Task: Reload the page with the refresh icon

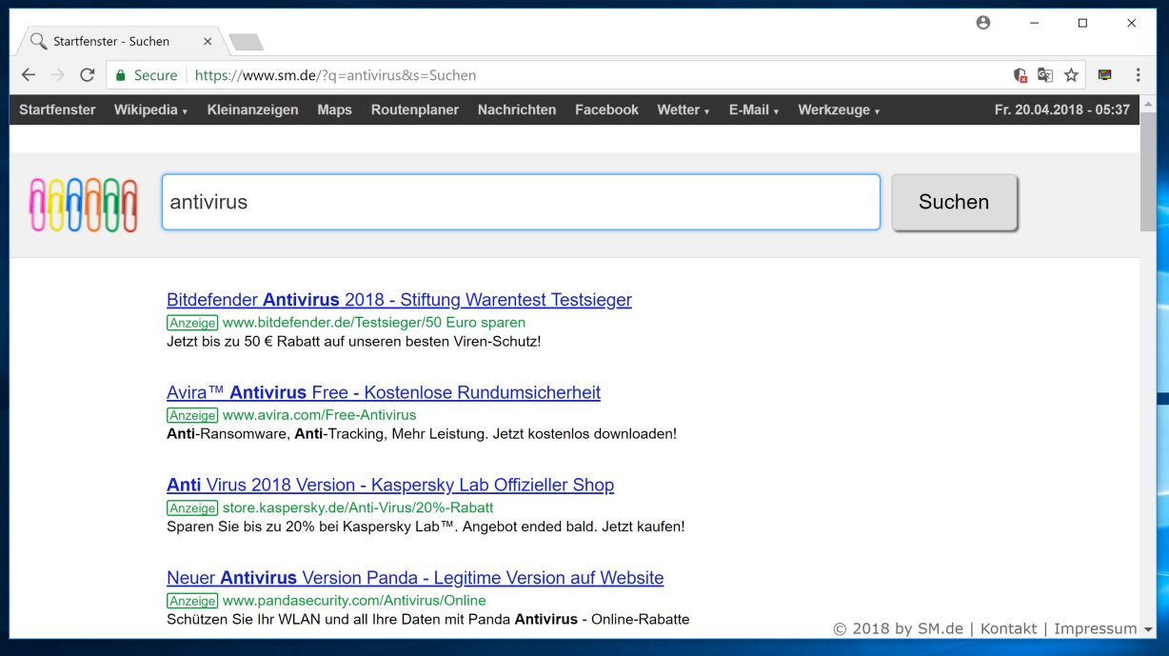Action: (x=88, y=75)
